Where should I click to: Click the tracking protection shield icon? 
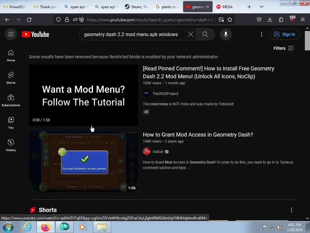tap(58, 20)
